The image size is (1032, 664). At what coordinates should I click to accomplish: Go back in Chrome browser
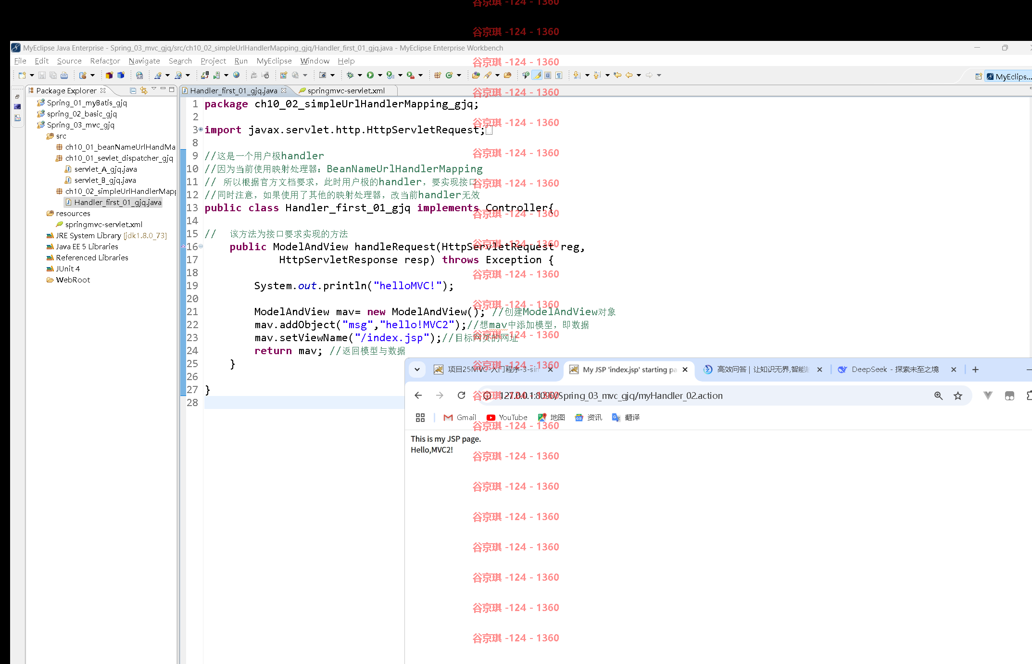coord(418,396)
